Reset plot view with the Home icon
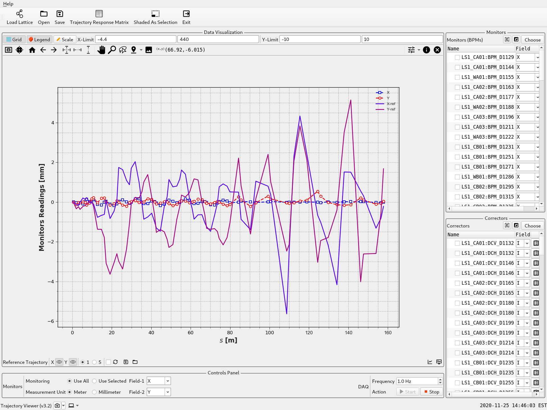The height and width of the screenshot is (410, 547). tap(32, 50)
